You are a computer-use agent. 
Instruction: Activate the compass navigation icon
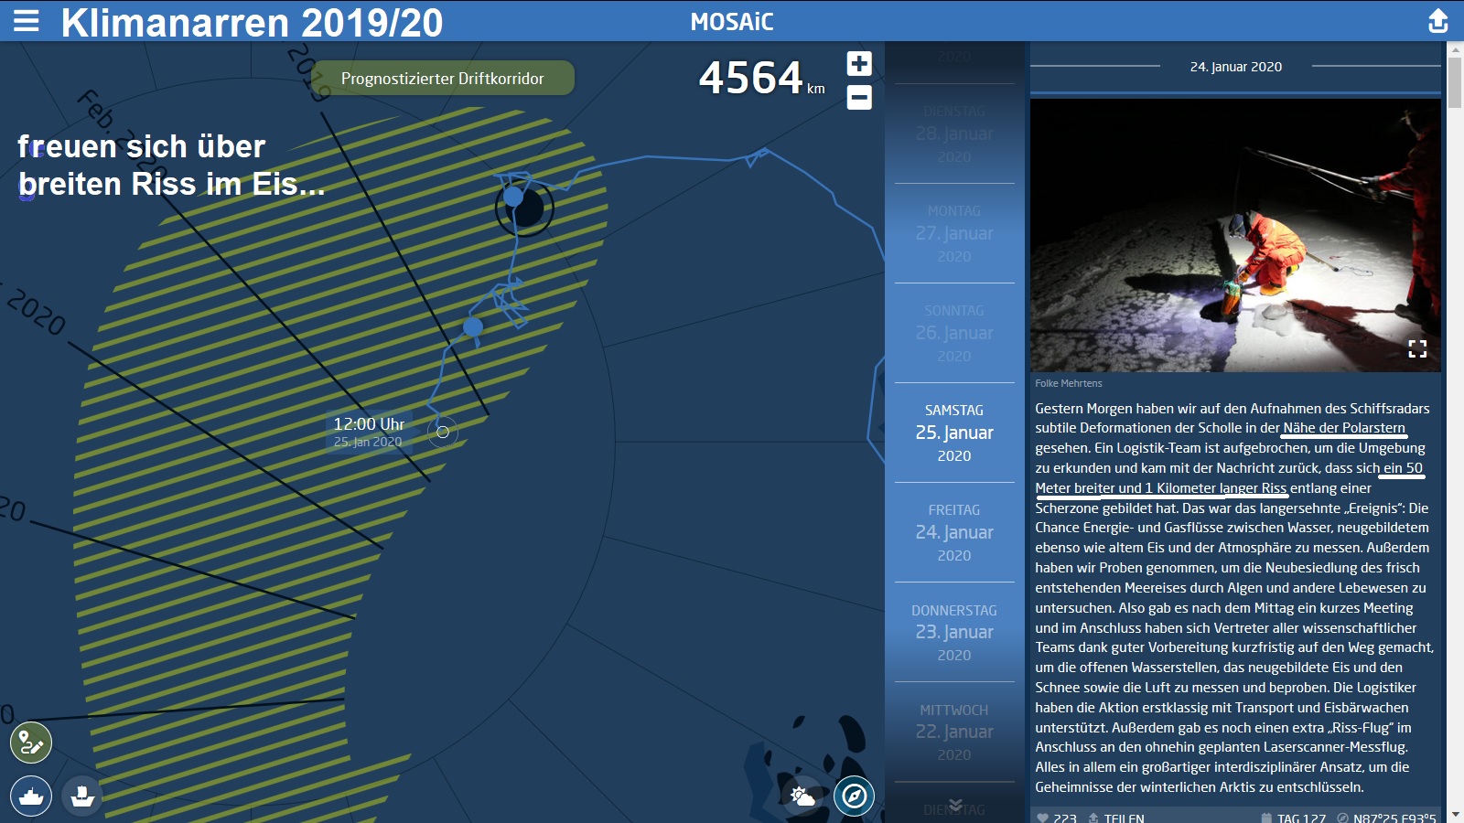(854, 796)
